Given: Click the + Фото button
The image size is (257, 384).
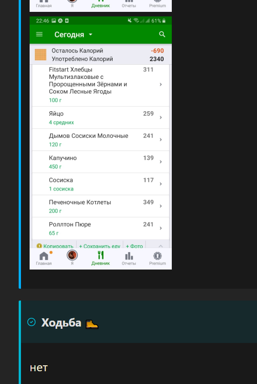Looking at the screenshot, I should coord(134,246).
